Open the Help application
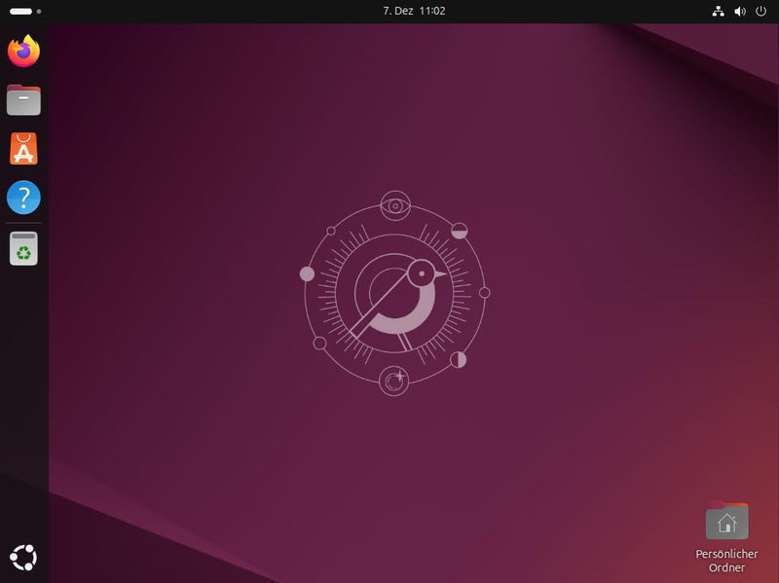This screenshot has height=583, width=779. 23,198
